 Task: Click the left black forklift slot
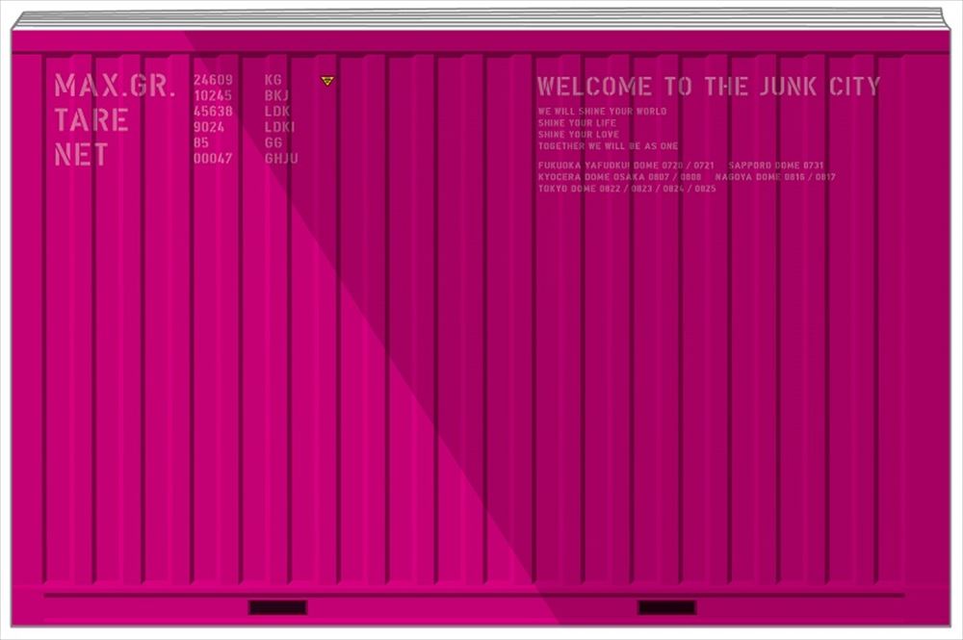(x=277, y=607)
